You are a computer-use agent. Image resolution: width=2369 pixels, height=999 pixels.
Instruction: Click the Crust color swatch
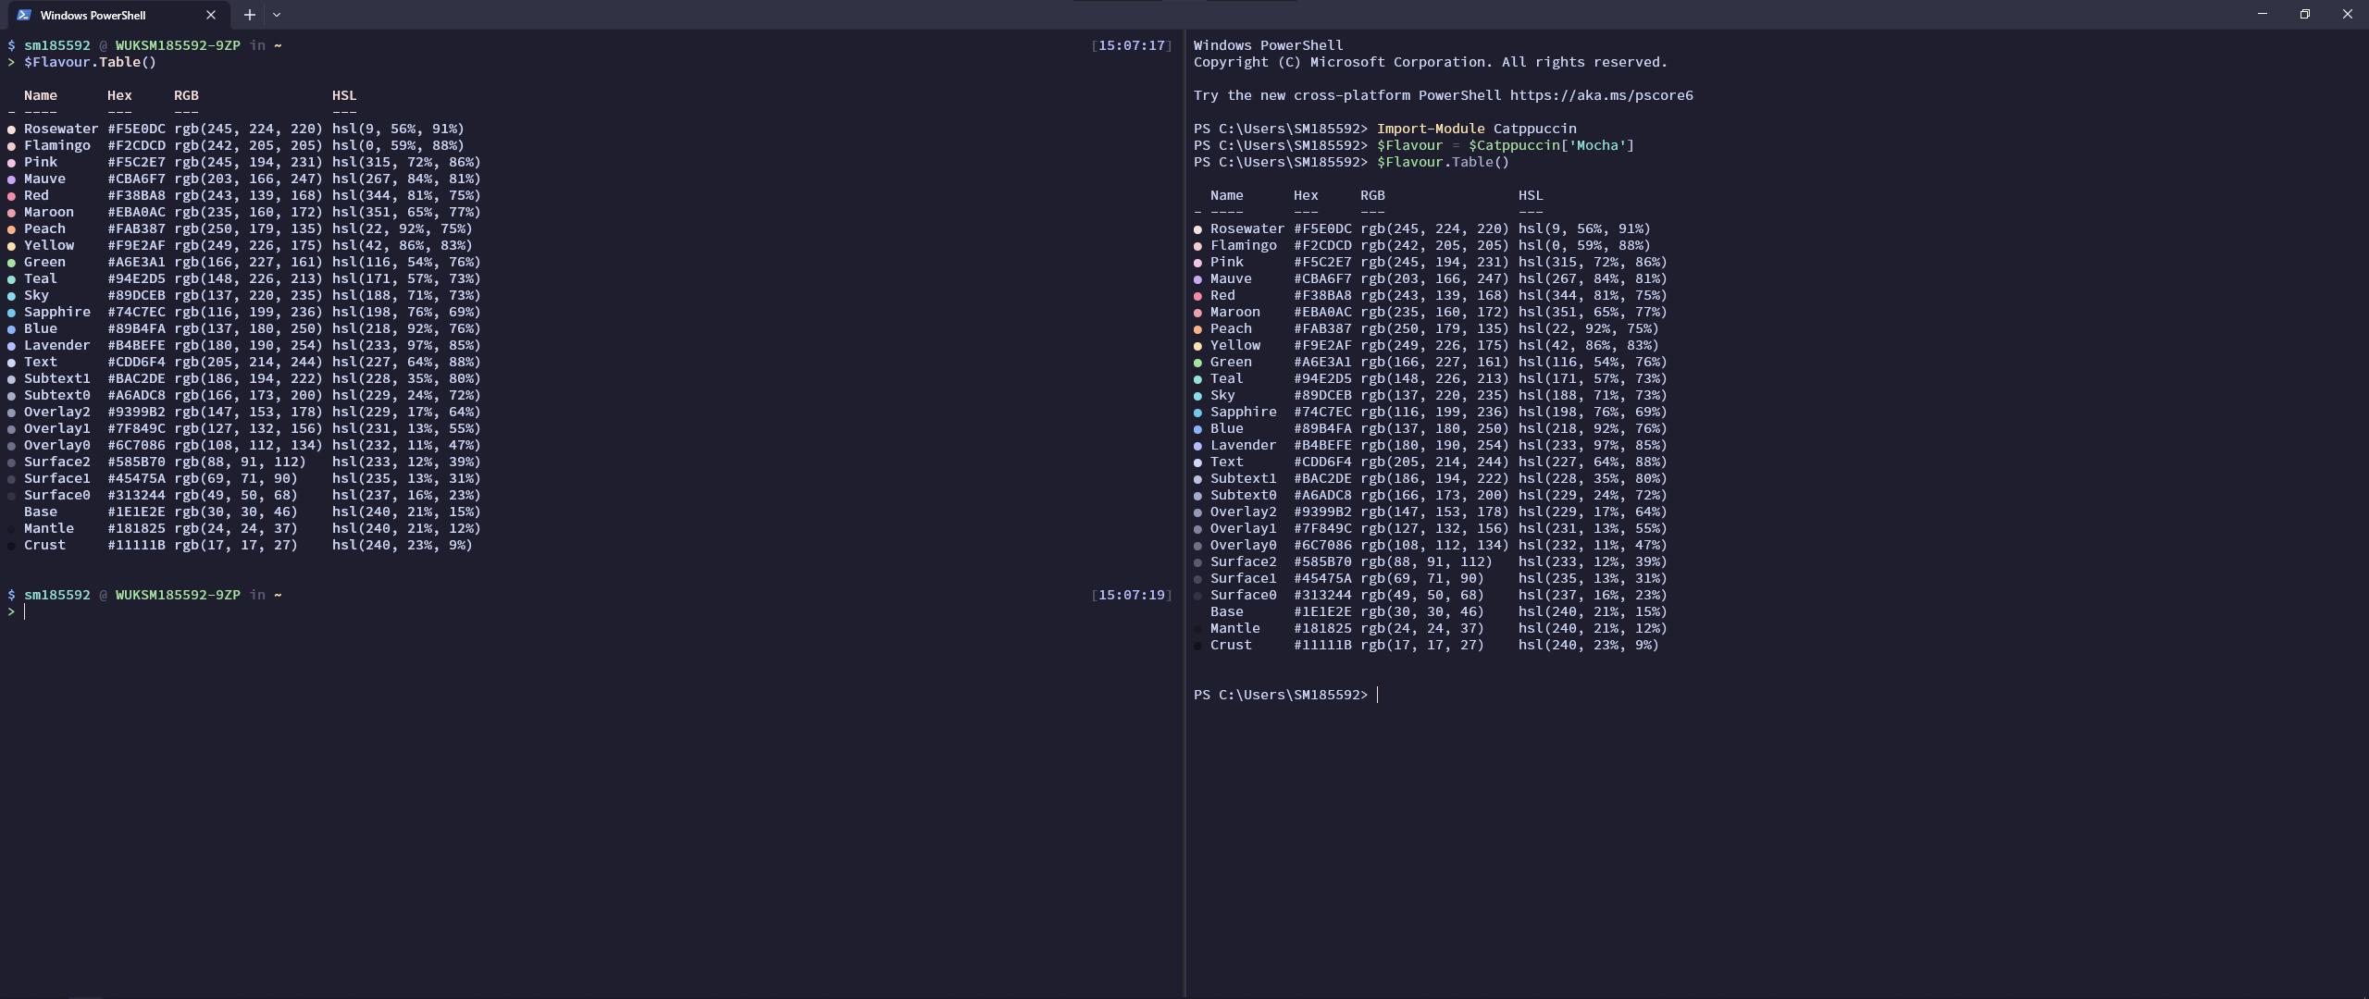(x=11, y=545)
